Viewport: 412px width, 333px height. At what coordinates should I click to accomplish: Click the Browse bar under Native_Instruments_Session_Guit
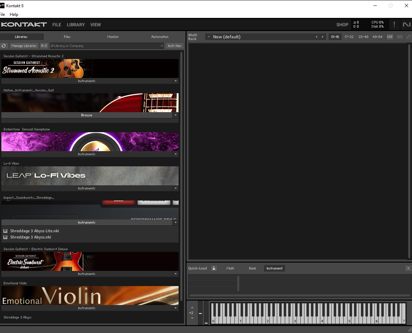(x=87, y=115)
